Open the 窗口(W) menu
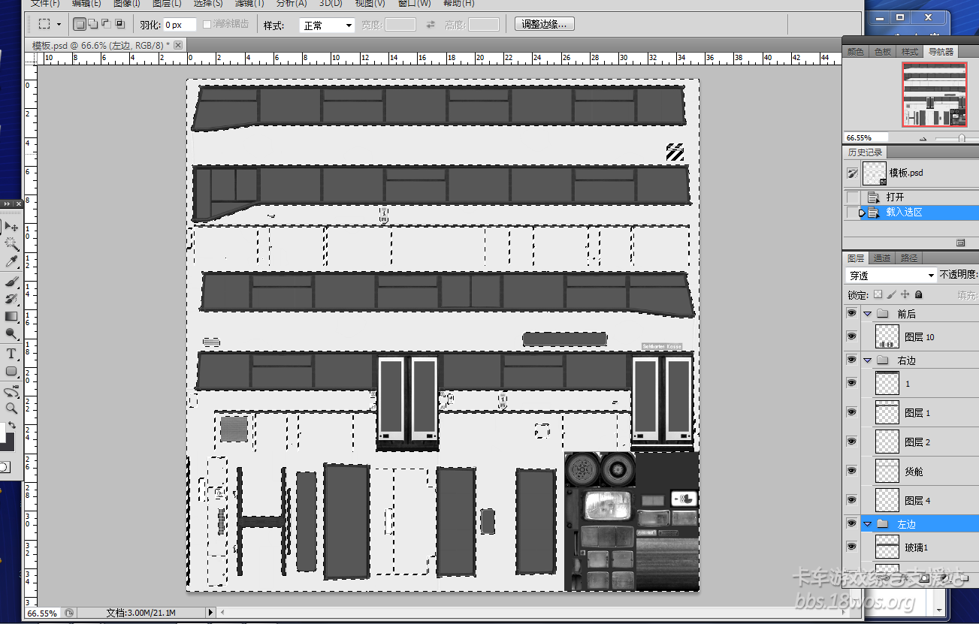979x624 pixels. click(414, 4)
